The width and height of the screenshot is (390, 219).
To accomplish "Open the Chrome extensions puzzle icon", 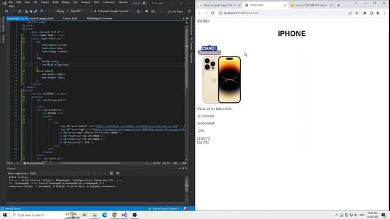I will (364, 13).
